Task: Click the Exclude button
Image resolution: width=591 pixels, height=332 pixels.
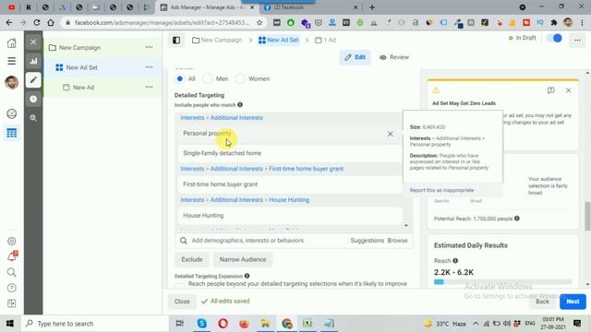Action: (192, 259)
